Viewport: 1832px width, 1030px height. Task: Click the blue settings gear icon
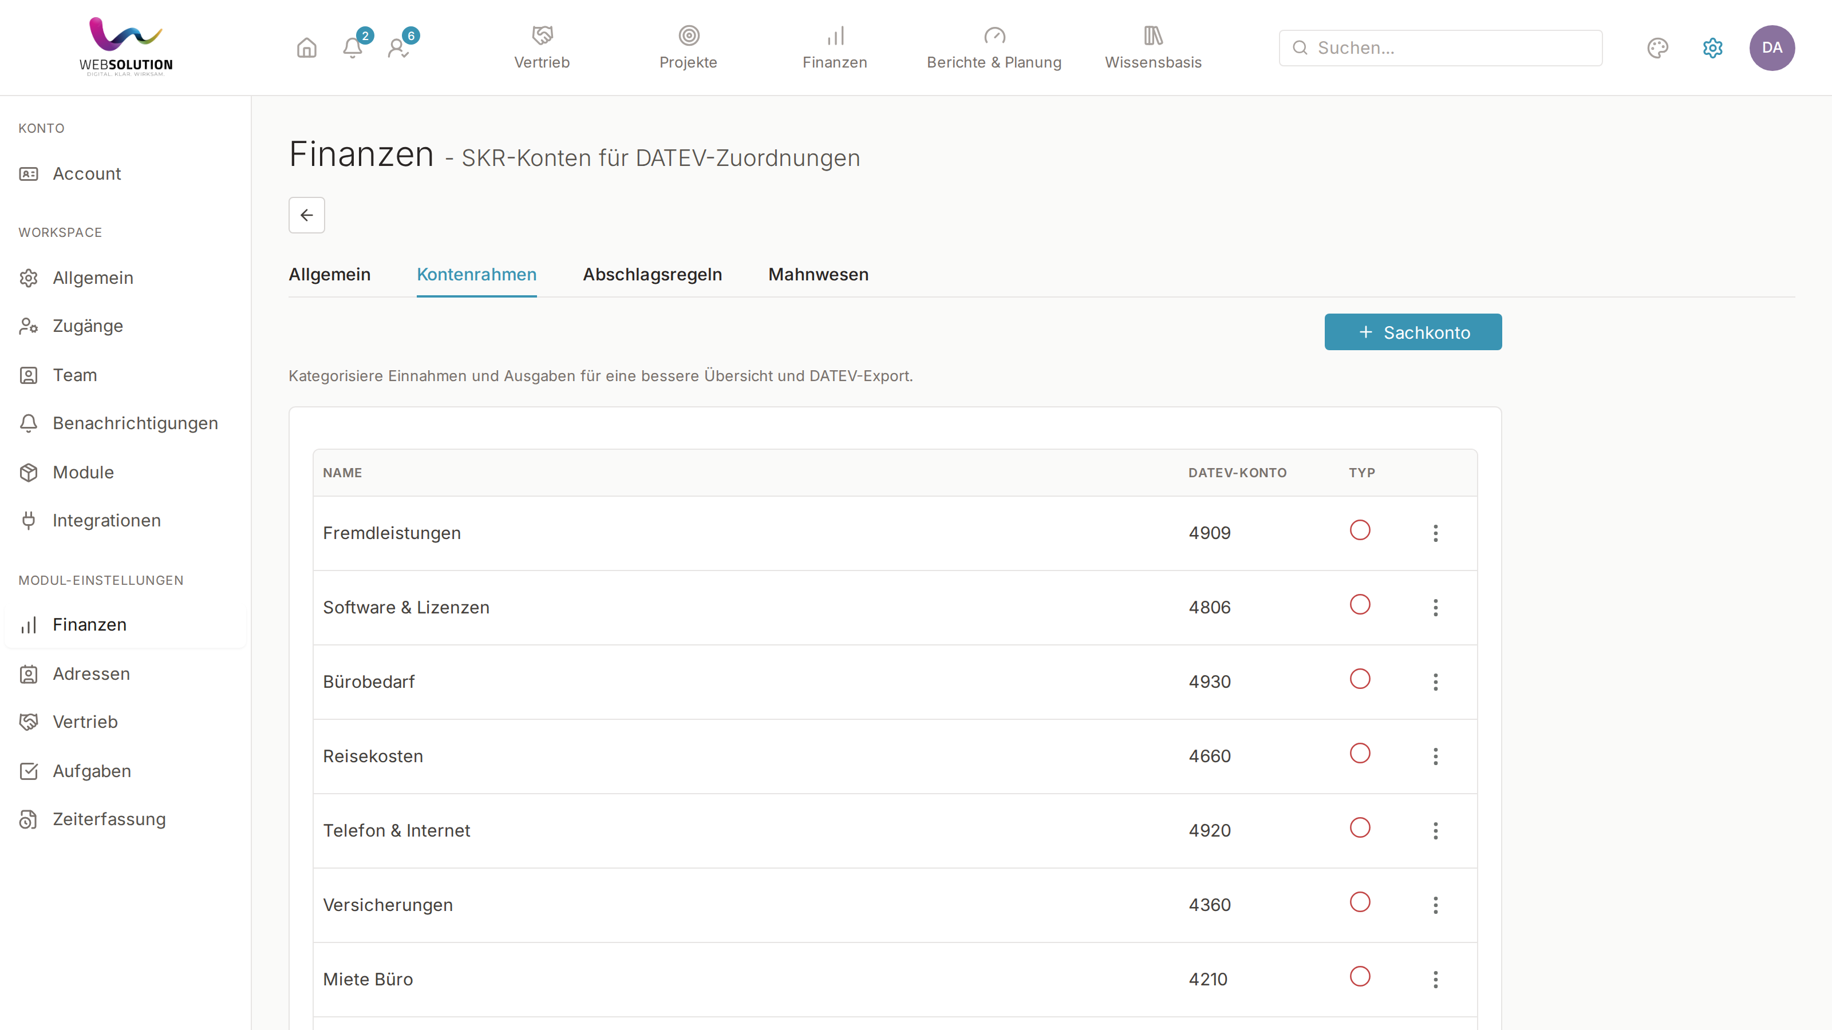(1712, 47)
